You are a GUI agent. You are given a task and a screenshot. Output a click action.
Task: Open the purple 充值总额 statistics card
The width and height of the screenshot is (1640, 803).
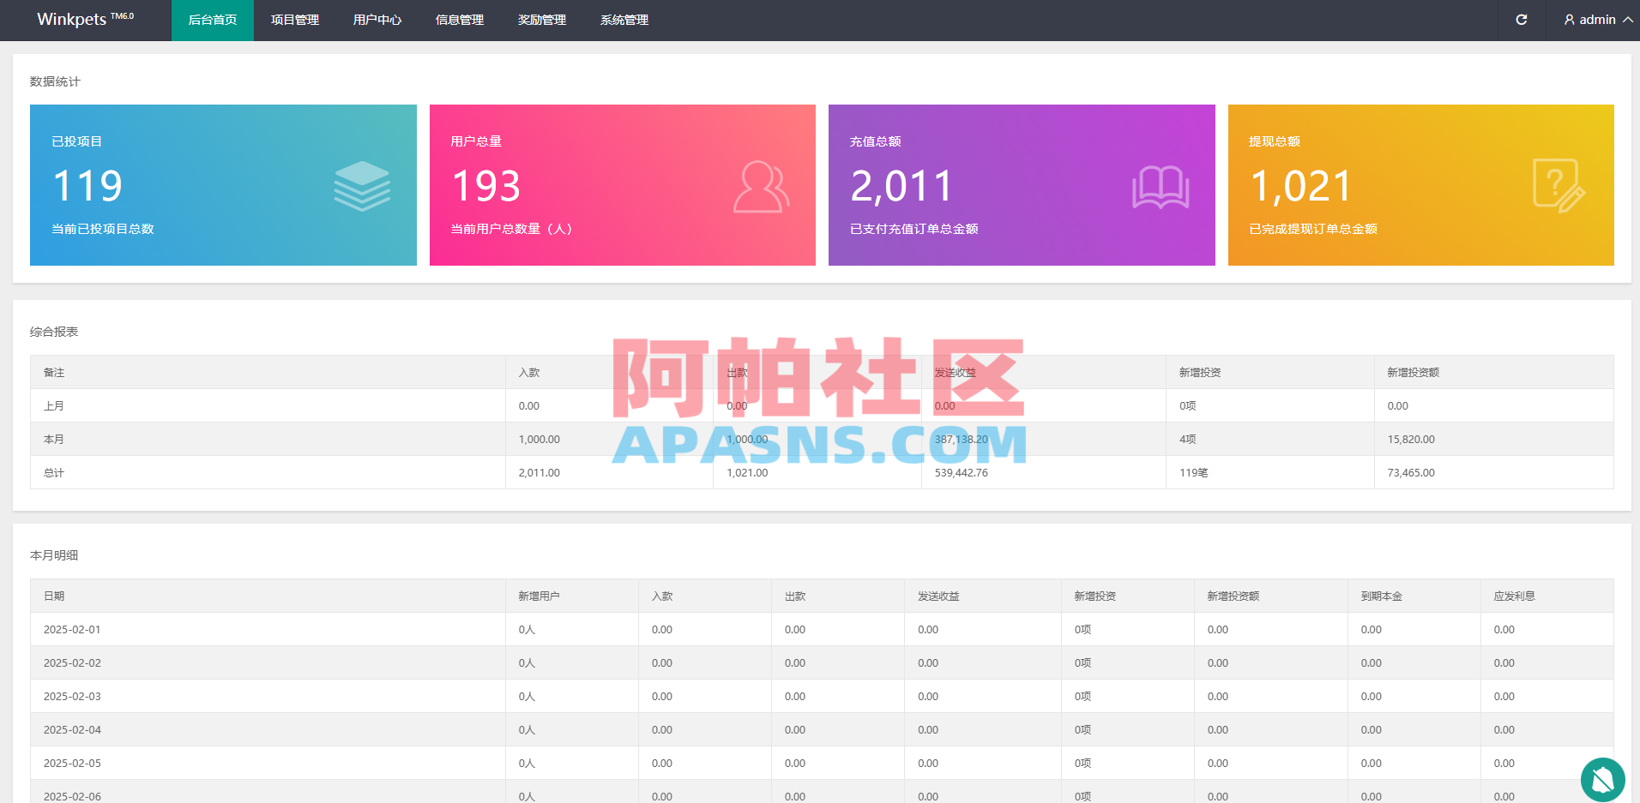click(x=1021, y=185)
